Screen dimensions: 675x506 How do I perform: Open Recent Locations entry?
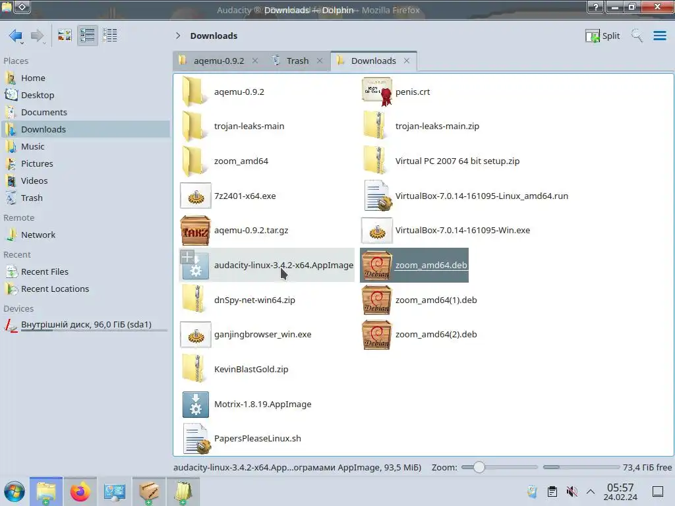click(x=55, y=289)
